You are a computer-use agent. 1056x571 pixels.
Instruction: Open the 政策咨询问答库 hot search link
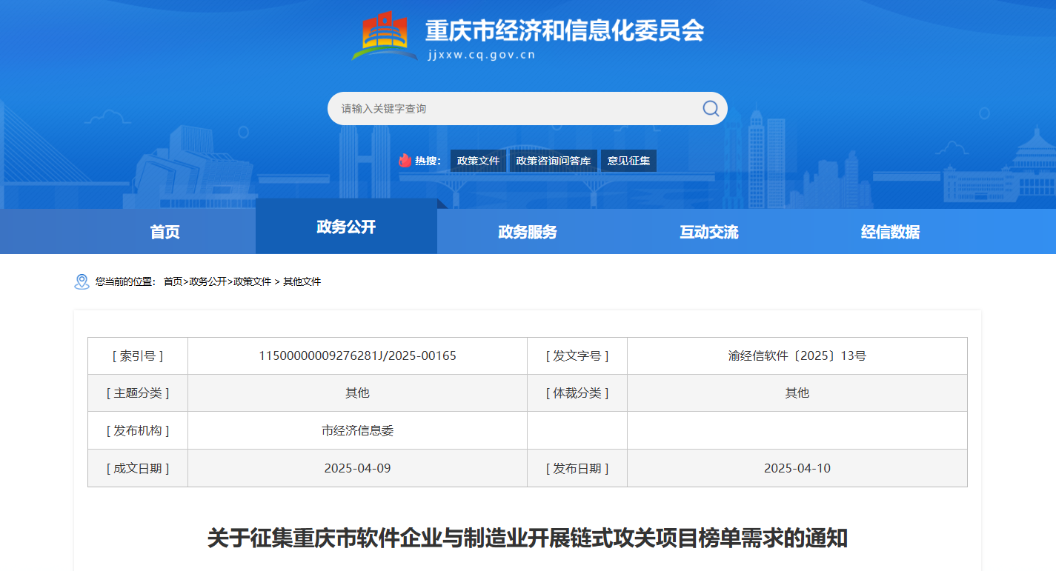(x=553, y=161)
